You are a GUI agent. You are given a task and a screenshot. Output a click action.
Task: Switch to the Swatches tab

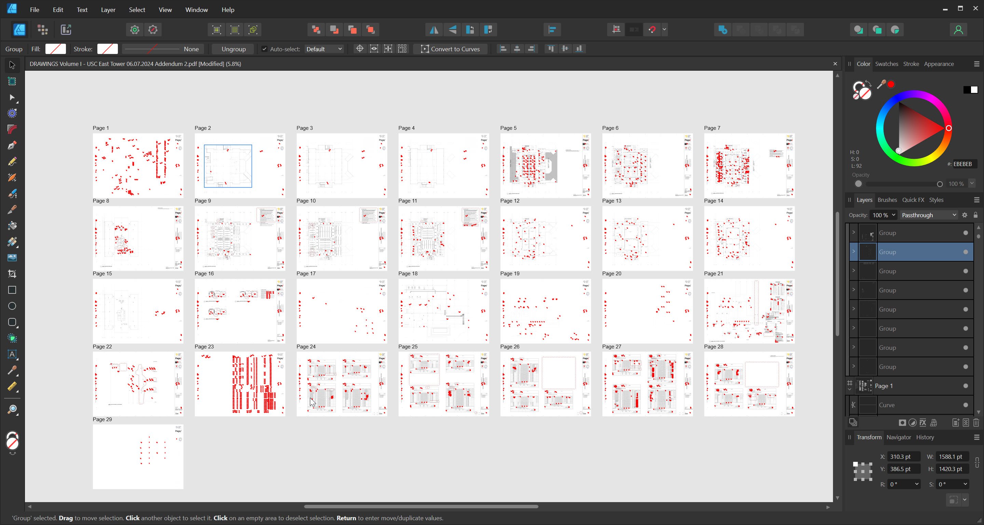pos(886,64)
